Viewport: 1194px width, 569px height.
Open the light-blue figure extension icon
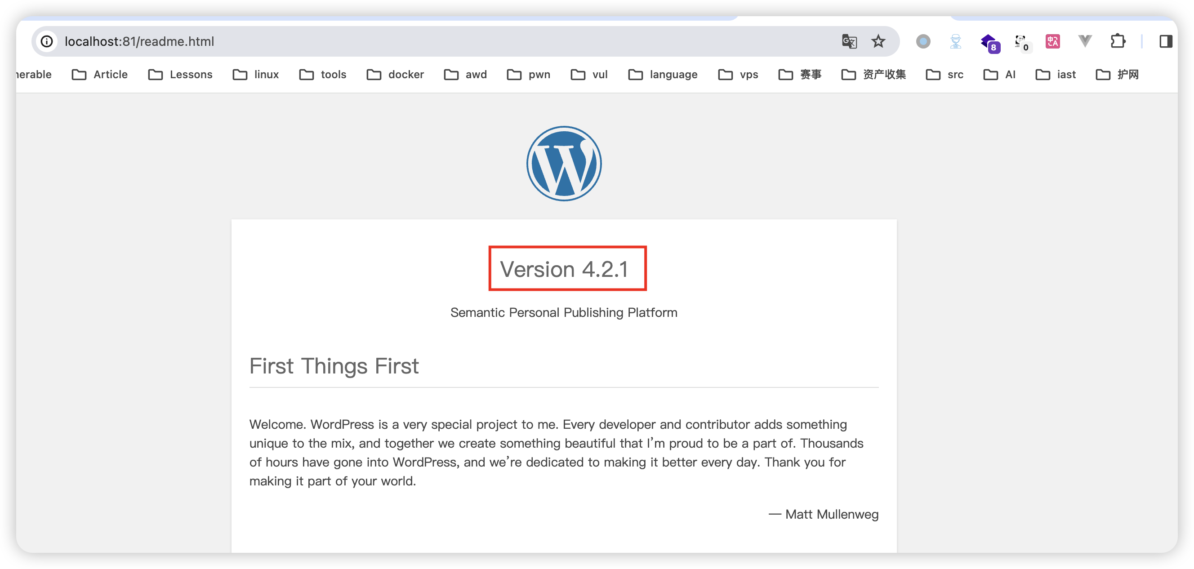click(955, 41)
